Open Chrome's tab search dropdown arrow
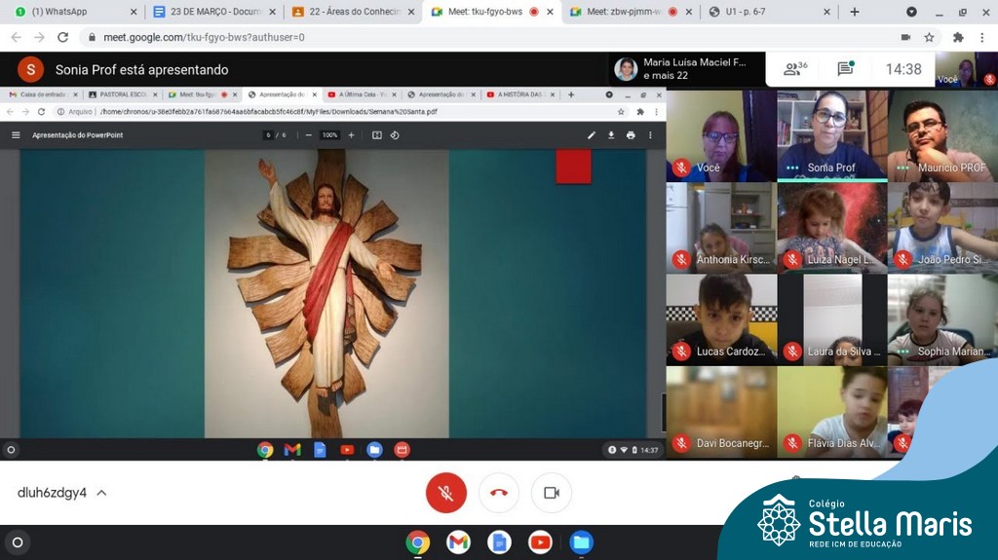The image size is (998, 560). [911, 12]
